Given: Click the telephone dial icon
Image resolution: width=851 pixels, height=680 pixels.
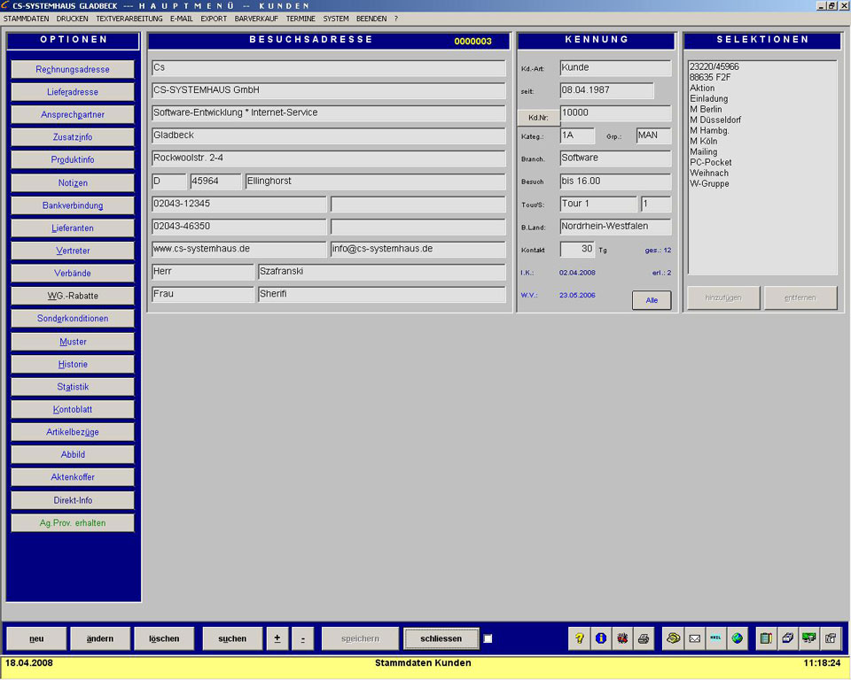Looking at the screenshot, I should [674, 638].
